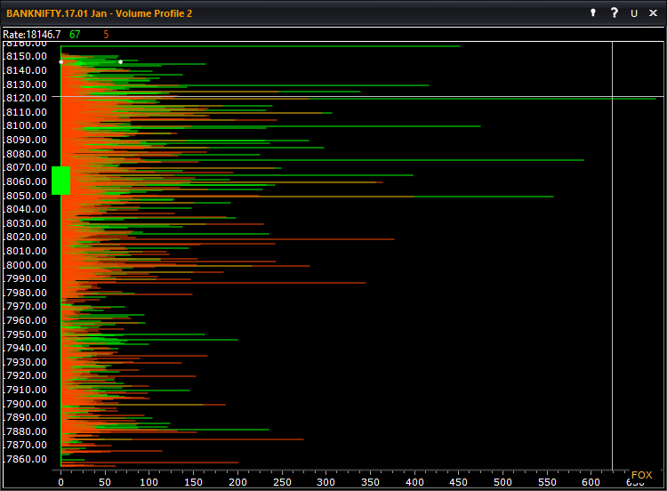Screen dimensions: 667x491
Task: Click price label 7910.00
Action: pyautogui.click(x=26, y=390)
